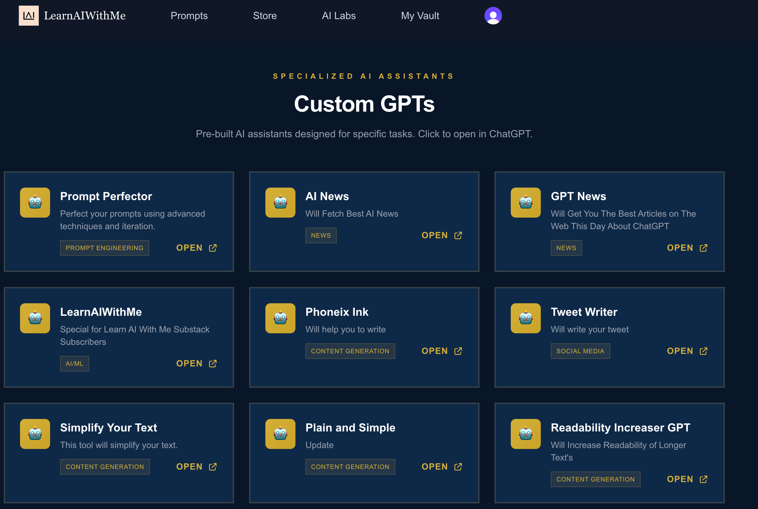Screen dimensions: 758x509
Task: Open the Prompt Perfector GPT link
Action: click(x=196, y=248)
